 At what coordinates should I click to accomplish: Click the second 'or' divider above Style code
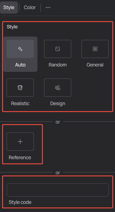pos(58,173)
